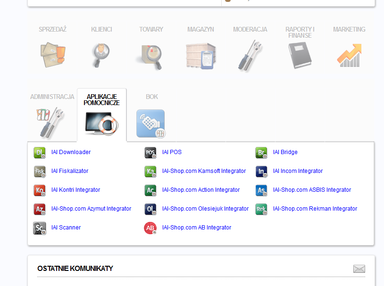
Task: Follow the IAI-Shop.com ASBIS Integrator link
Action: (x=312, y=190)
